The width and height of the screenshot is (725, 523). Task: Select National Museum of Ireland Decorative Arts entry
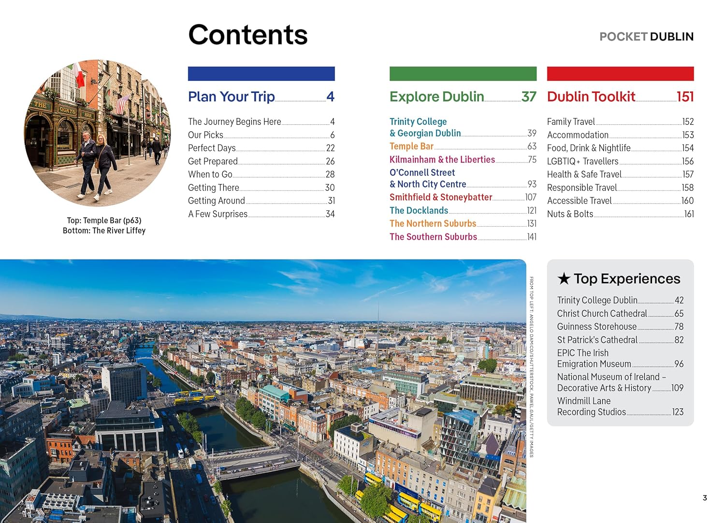620,382
